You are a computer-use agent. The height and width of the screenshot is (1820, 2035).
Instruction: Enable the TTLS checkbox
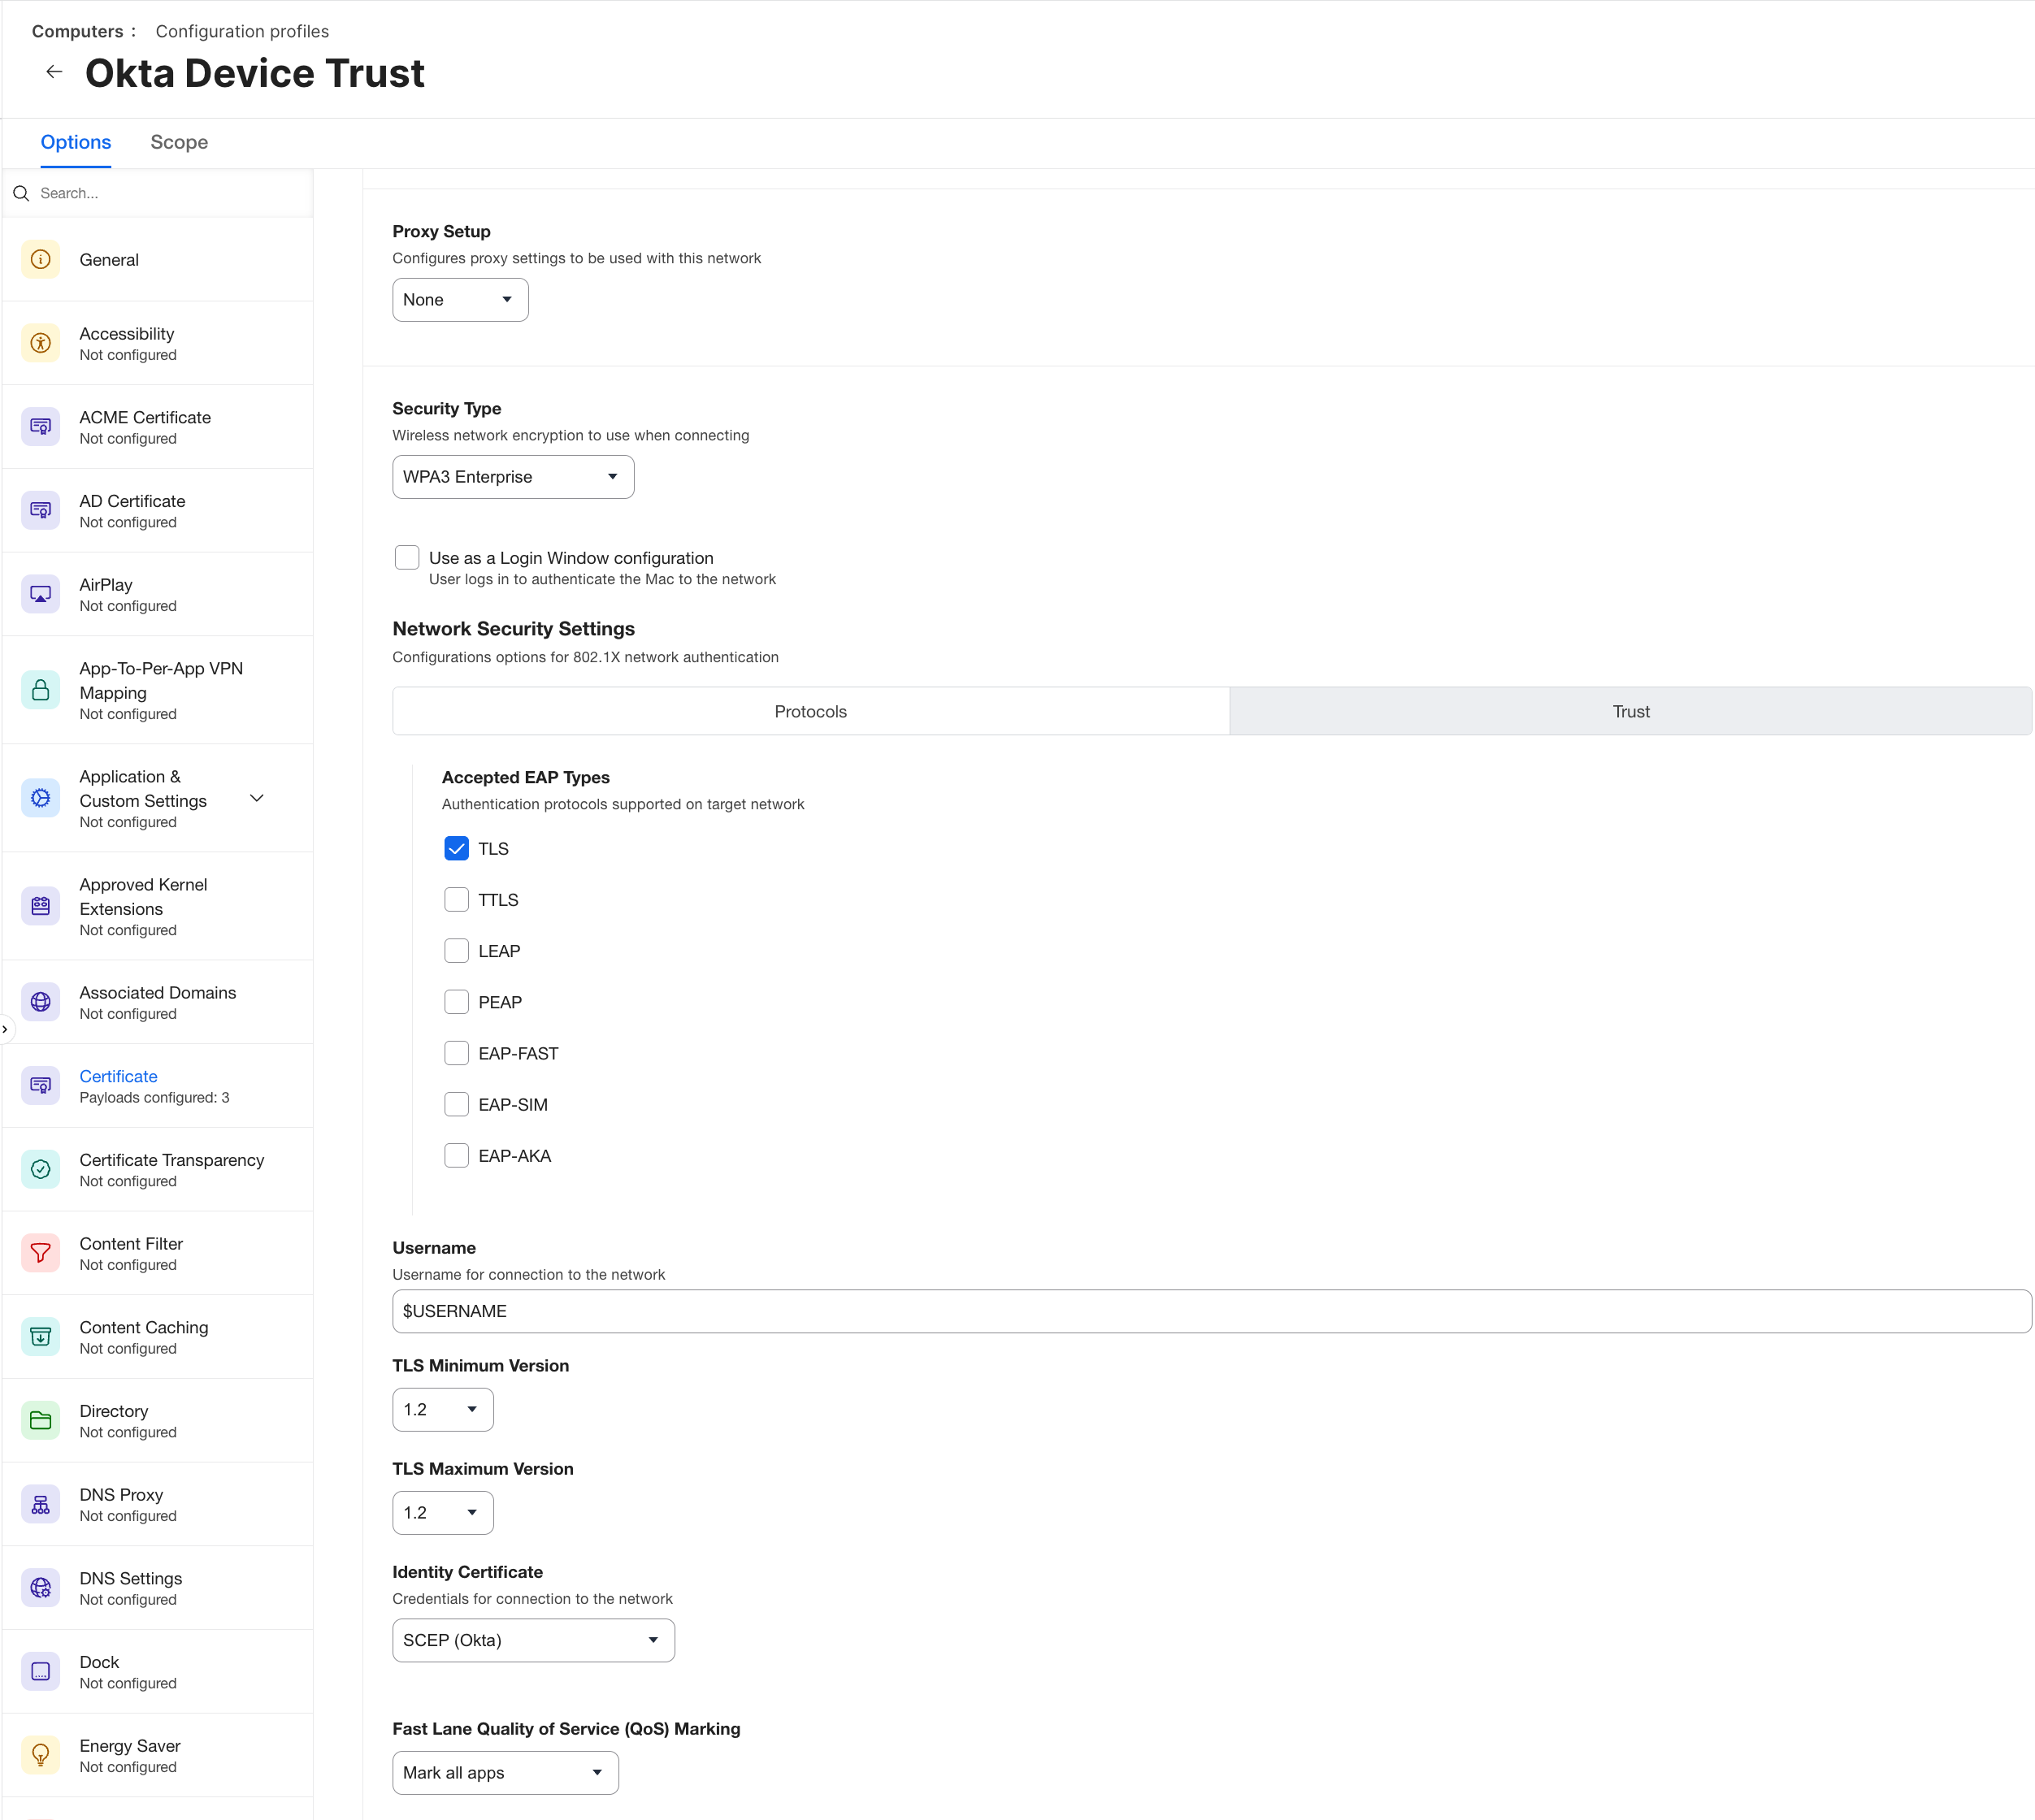point(456,900)
